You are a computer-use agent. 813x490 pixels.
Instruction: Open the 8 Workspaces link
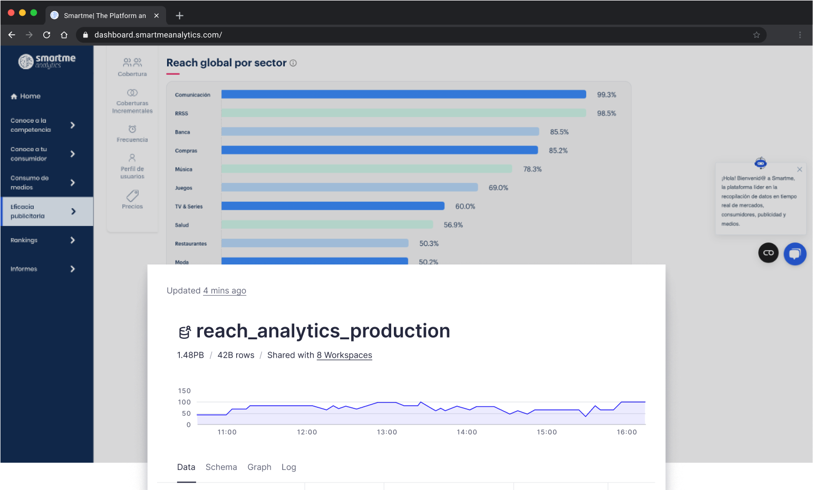click(344, 355)
